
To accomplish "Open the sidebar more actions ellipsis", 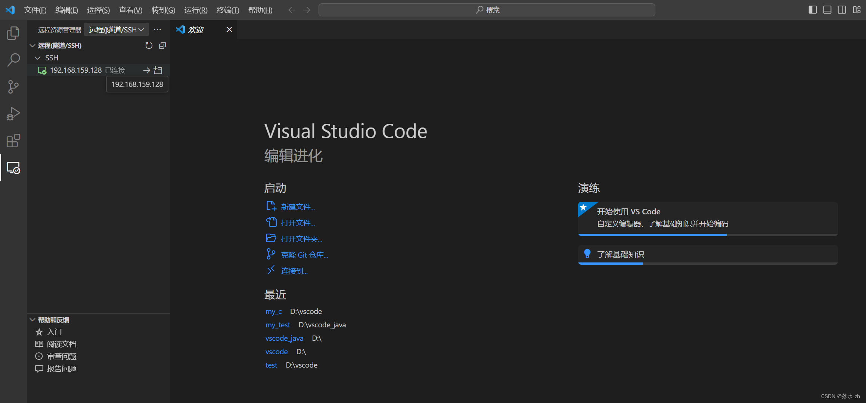I will click(158, 29).
